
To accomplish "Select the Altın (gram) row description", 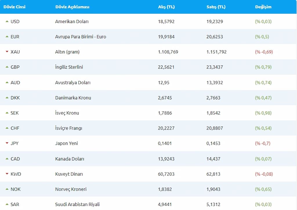I will [x=67, y=52].
